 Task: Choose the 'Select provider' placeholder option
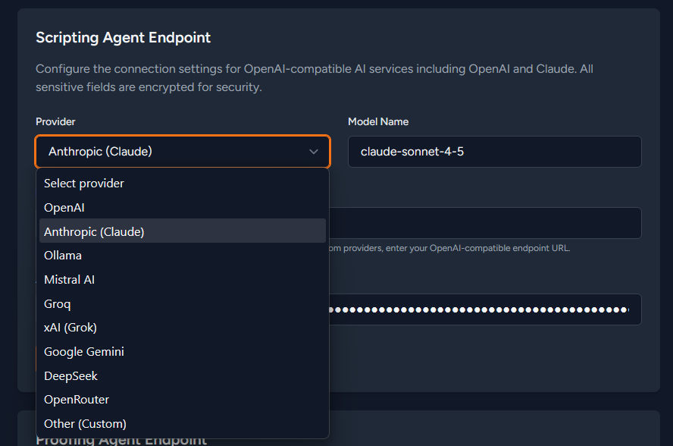click(84, 184)
